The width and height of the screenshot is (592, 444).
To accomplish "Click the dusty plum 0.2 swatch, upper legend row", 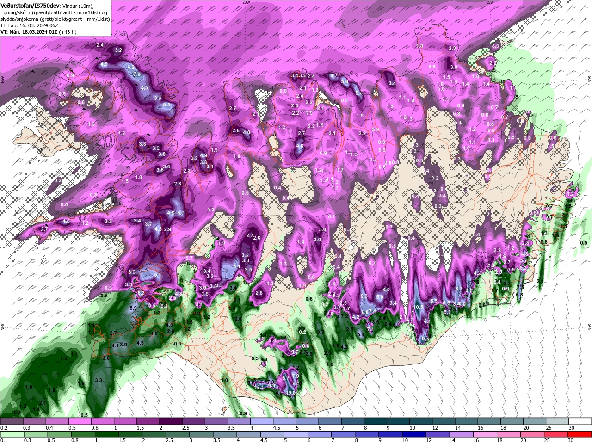I will point(12,421).
